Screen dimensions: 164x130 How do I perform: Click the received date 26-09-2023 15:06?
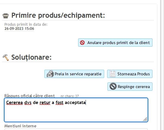pyautogui.click(x=19, y=29)
